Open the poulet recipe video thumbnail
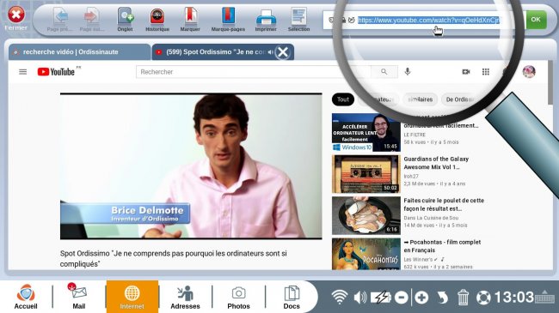 [366, 215]
